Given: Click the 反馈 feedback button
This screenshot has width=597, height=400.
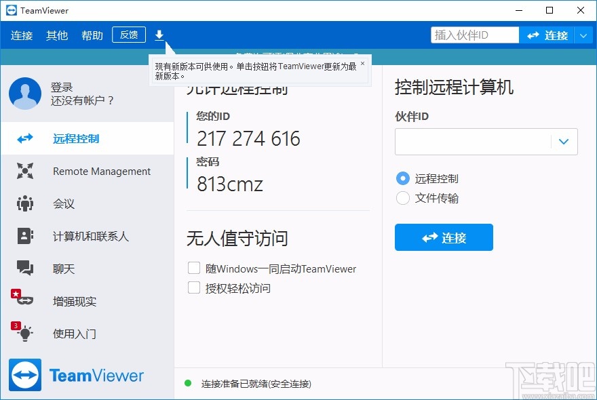Looking at the screenshot, I should pyautogui.click(x=128, y=35).
